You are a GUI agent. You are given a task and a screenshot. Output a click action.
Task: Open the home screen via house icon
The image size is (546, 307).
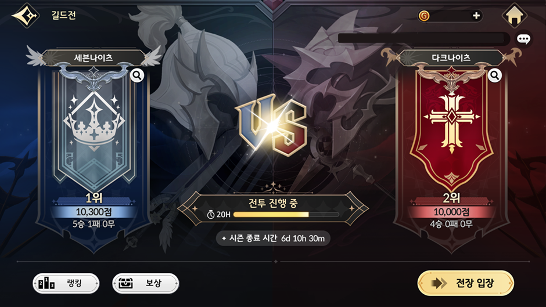point(514,16)
